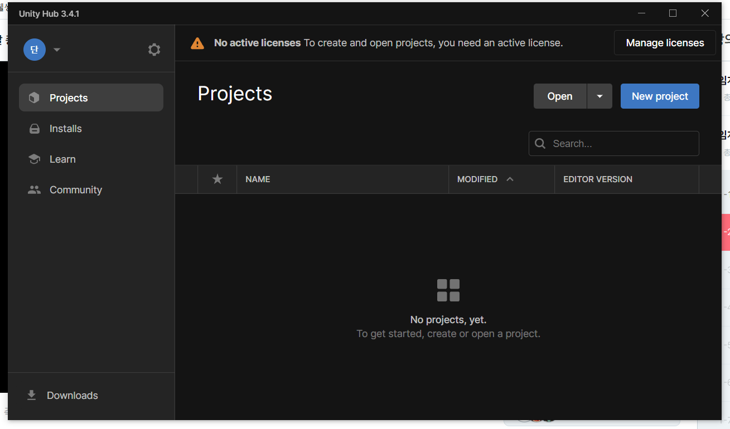Toggle the MODIFIED sort direction arrow
Viewport: 730px width, 429px height.
(x=510, y=179)
